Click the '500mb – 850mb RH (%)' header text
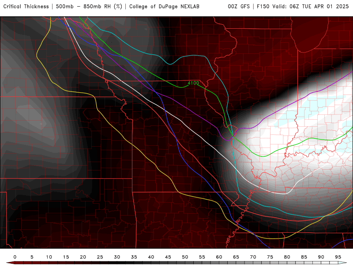Screen dimensions: 353x265 (89, 7)
